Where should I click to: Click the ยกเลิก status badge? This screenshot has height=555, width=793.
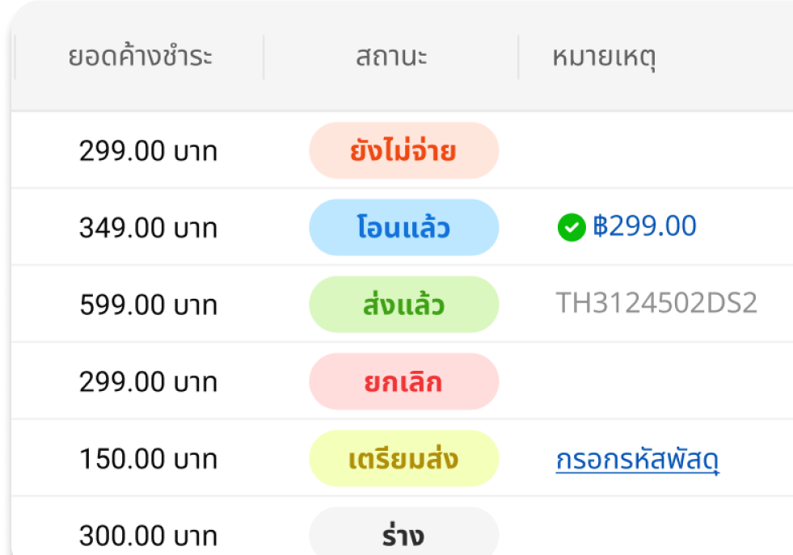click(x=403, y=381)
